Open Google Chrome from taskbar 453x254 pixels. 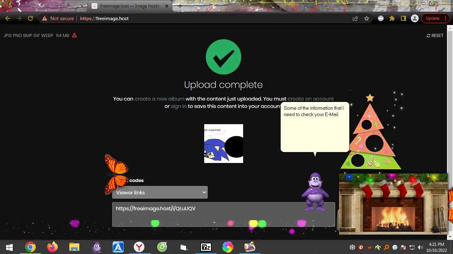(x=30, y=247)
